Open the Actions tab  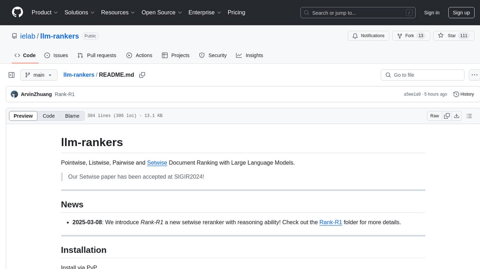click(x=139, y=55)
